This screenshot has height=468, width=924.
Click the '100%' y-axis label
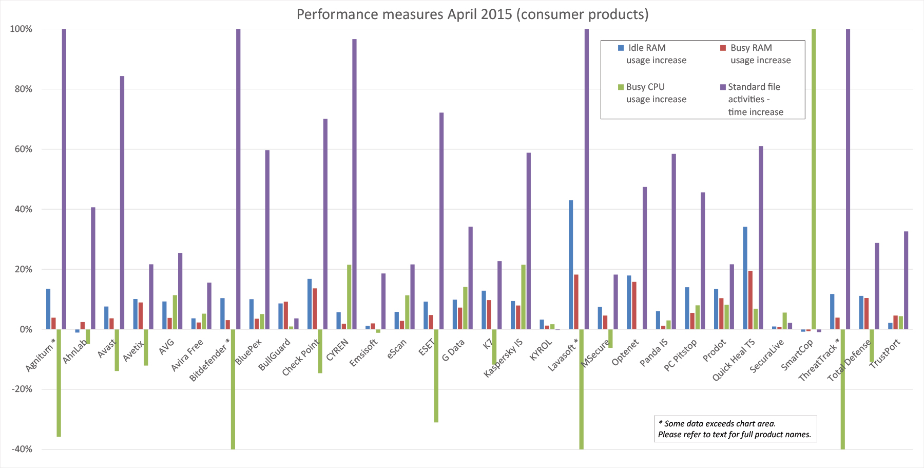click(21, 29)
